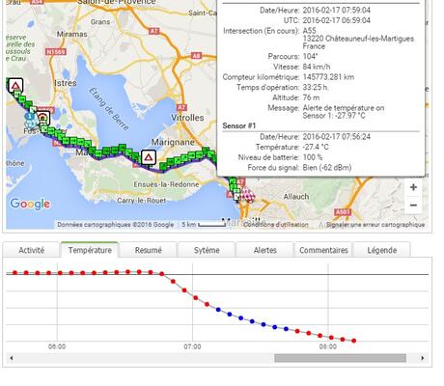Viewport: 444px width, 386px height.
Task: Click the Istres label on the map
Action: 66,83
